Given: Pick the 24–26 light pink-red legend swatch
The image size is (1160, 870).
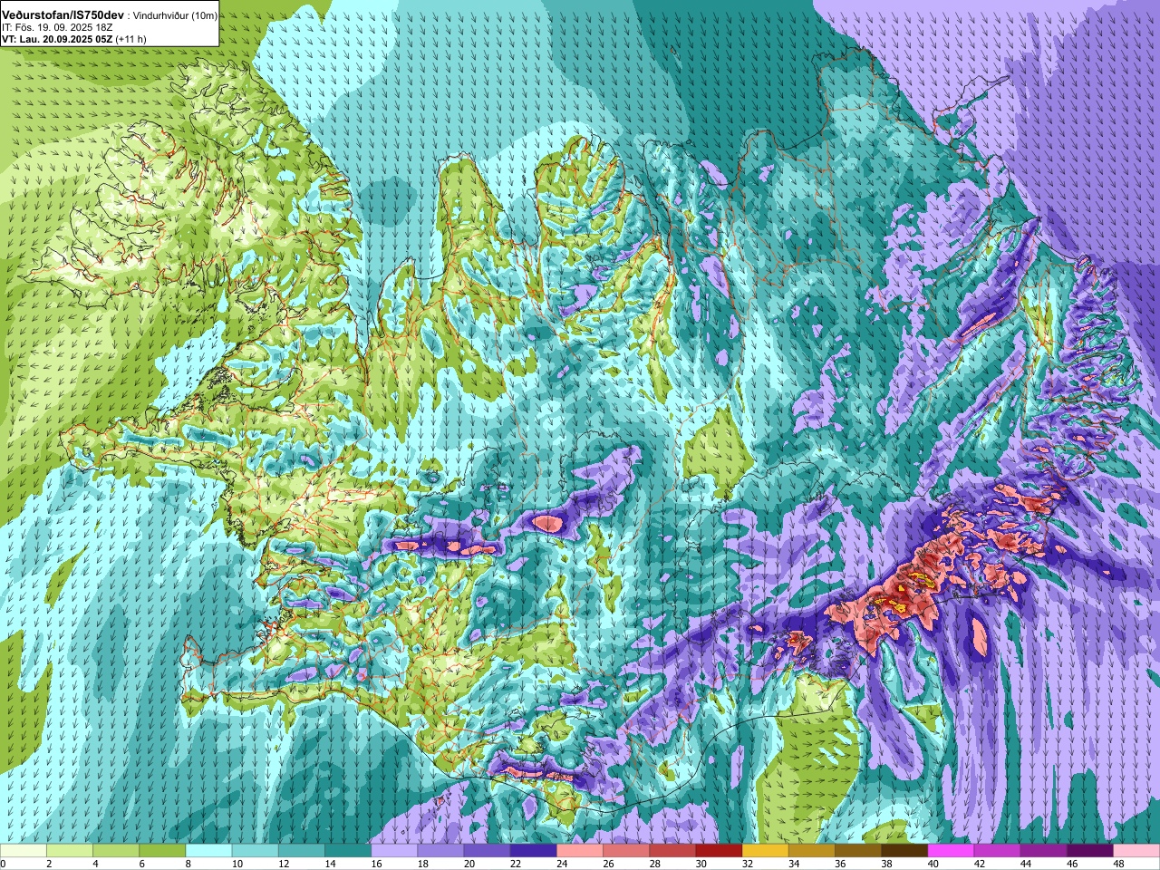Looking at the screenshot, I should click(580, 851).
